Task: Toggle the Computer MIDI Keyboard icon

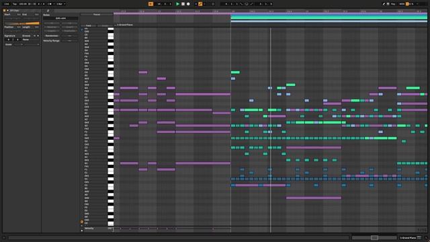Action: click(x=388, y=4)
